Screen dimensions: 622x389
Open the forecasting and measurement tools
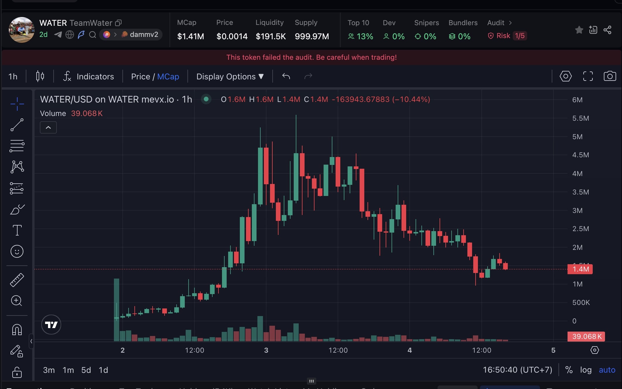(17, 188)
